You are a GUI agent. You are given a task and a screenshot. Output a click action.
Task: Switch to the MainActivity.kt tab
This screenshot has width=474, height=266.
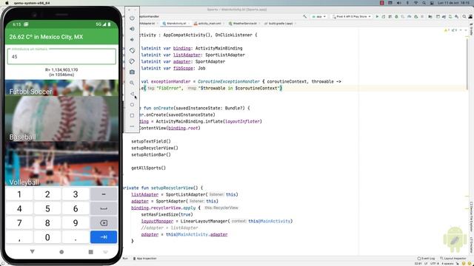coord(176,24)
